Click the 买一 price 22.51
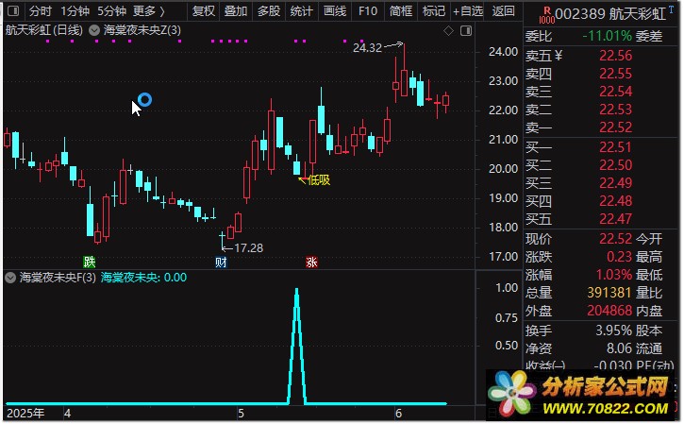This screenshot has width=684, height=424. tap(615, 147)
